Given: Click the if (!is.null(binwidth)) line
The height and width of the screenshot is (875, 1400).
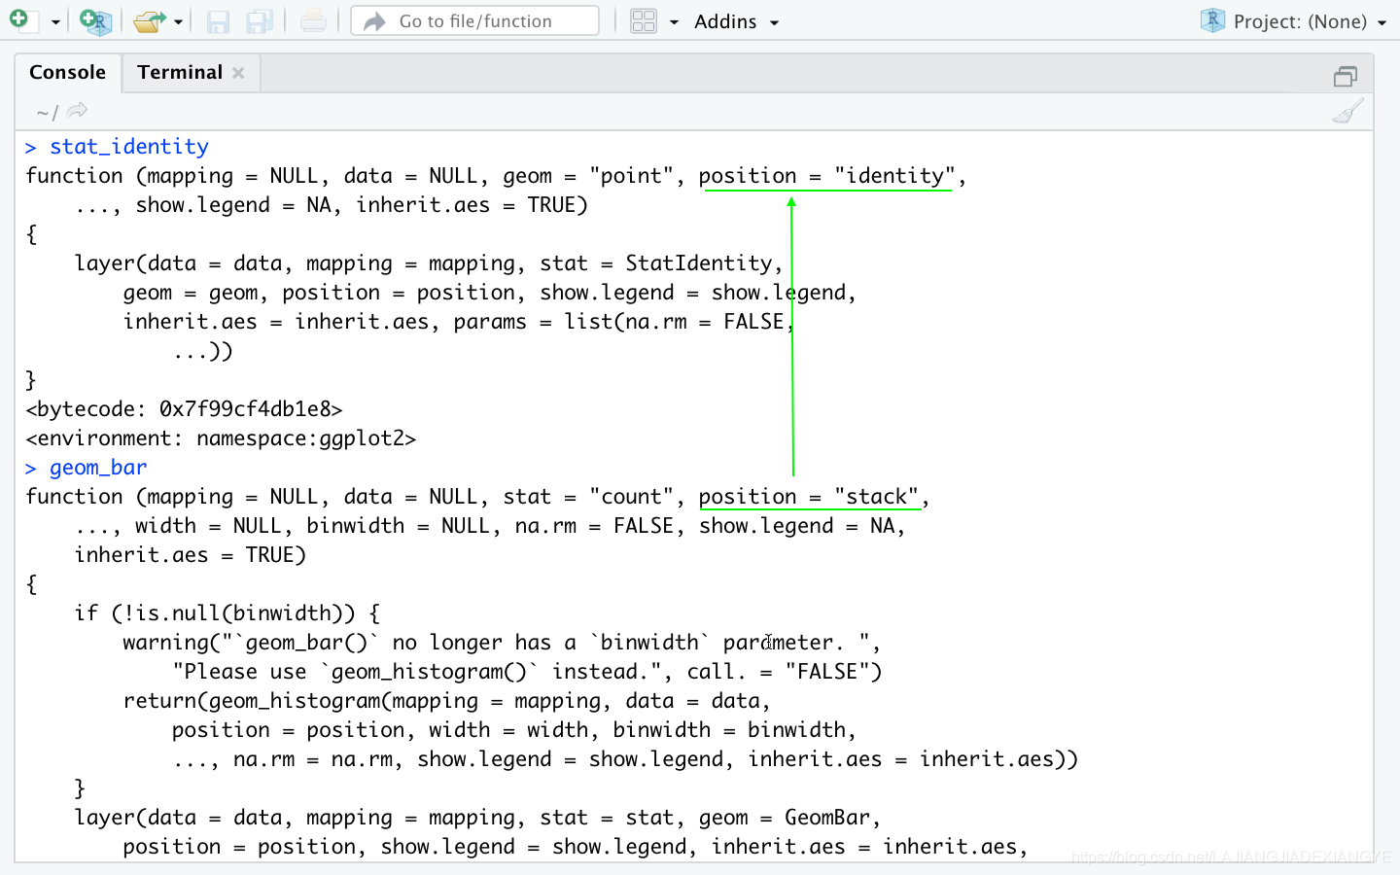Looking at the screenshot, I should 227,613.
